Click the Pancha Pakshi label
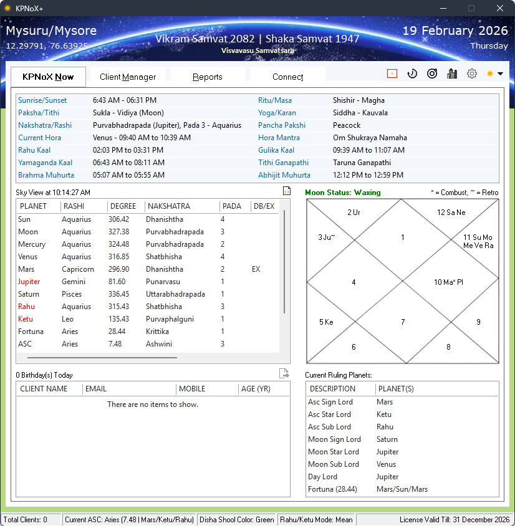Viewport: 515px width, 526px height. (x=282, y=125)
